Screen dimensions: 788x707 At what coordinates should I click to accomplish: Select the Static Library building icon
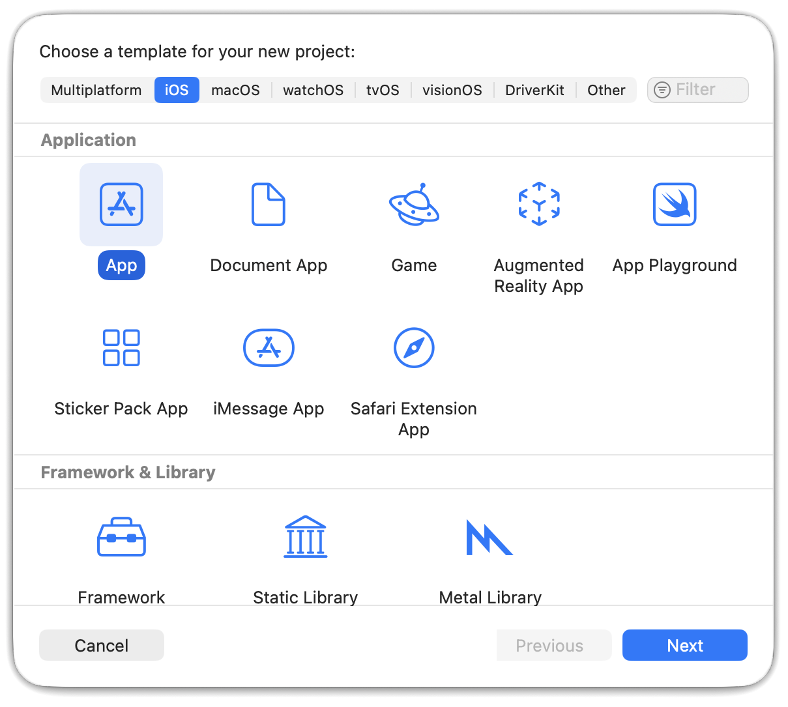click(x=305, y=538)
